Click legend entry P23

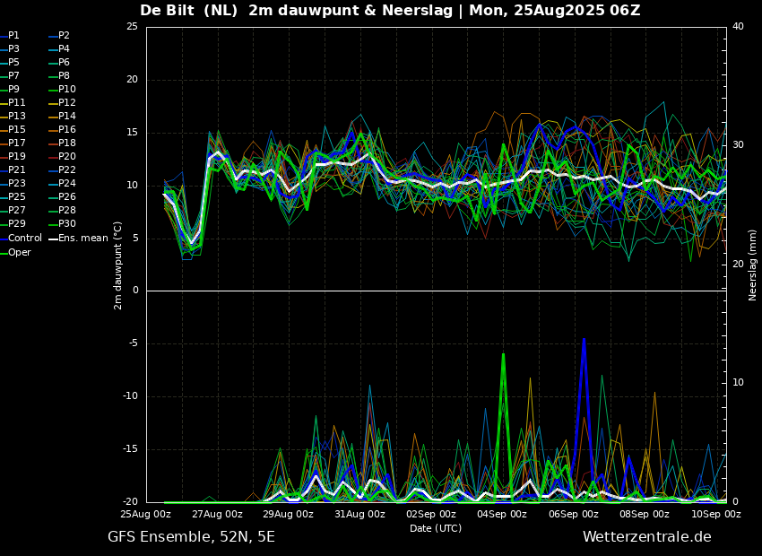point(16,183)
